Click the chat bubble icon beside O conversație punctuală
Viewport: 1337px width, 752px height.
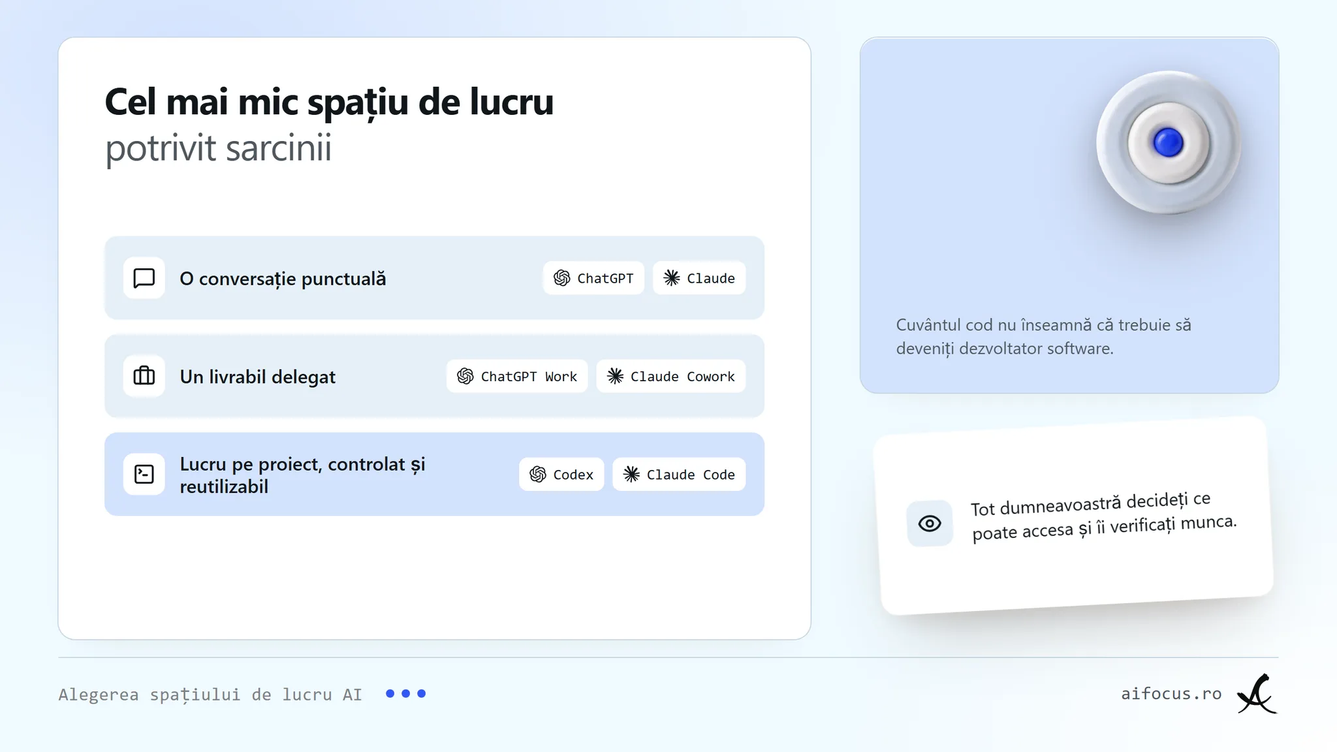[x=144, y=278]
